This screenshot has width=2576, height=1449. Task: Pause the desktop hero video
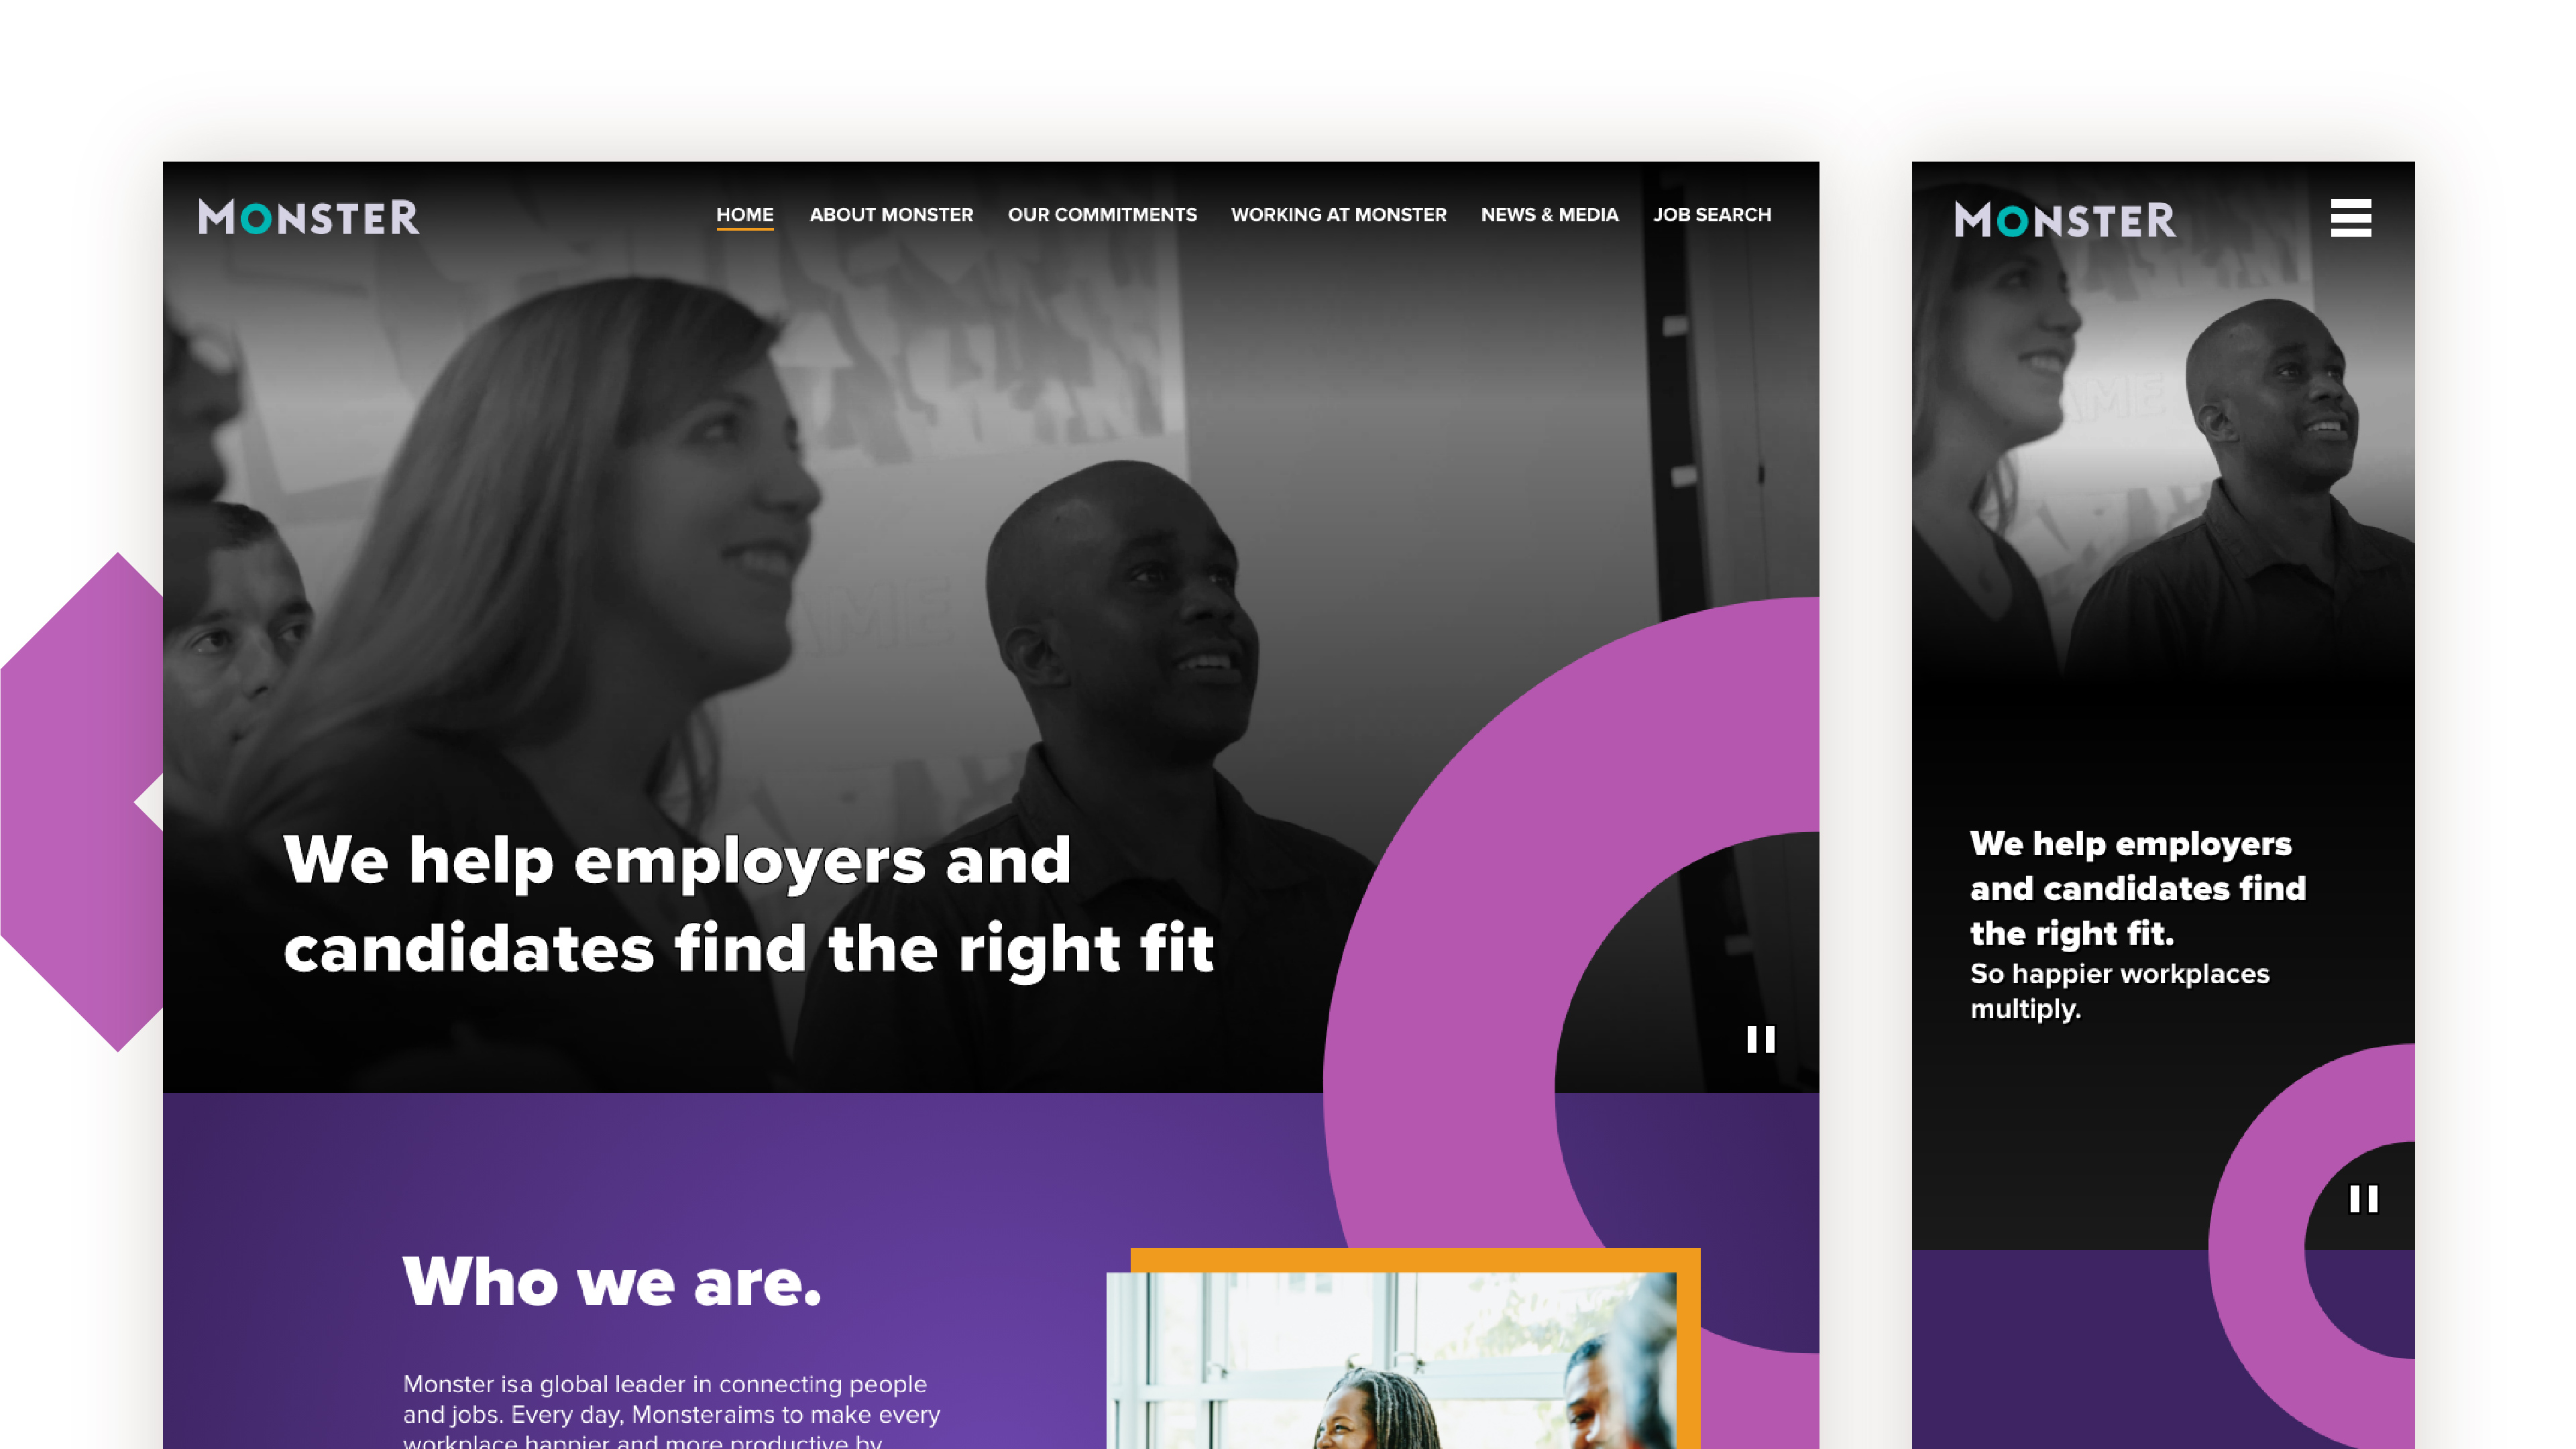[x=1760, y=1039]
